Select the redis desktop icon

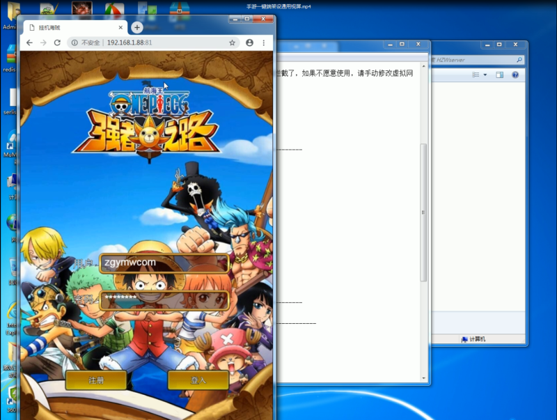pyautogui.click(x=10, y=59)
